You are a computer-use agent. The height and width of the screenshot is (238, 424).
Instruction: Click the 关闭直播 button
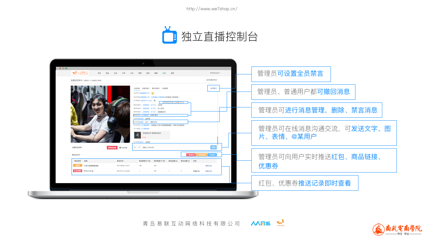pos(123,148)
